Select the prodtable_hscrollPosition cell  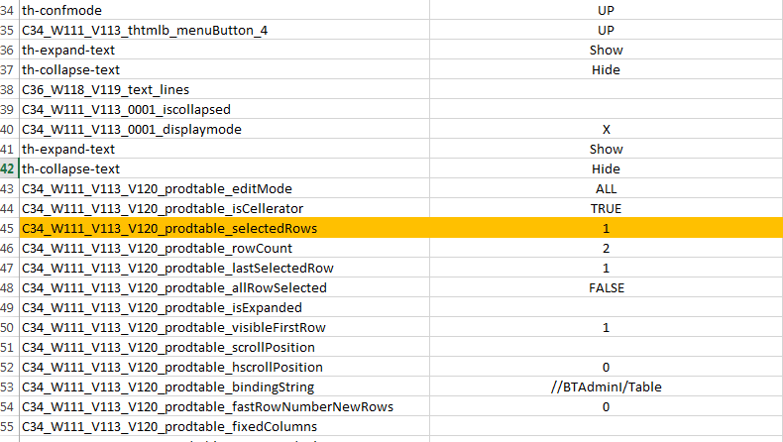click(224, 367)
